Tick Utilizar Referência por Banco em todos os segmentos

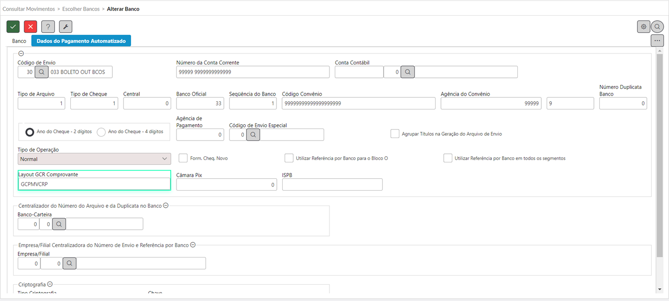click(x=448, y=158)
